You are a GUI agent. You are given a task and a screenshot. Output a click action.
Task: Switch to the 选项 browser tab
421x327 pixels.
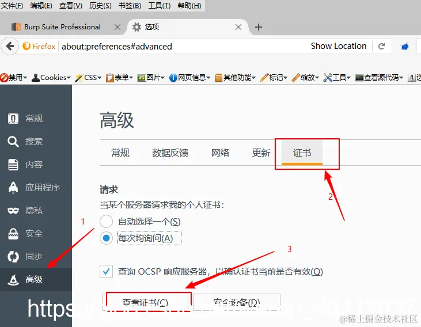(x=188, y=27)
